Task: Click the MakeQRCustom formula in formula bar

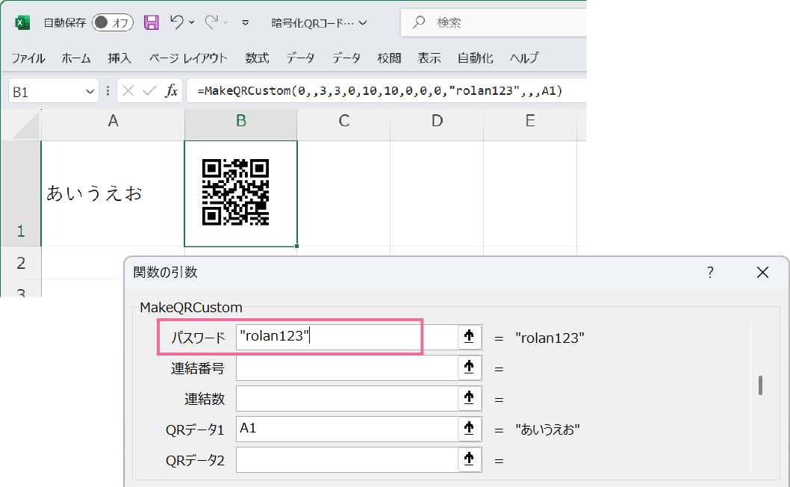Action: (x=380, y=90)
